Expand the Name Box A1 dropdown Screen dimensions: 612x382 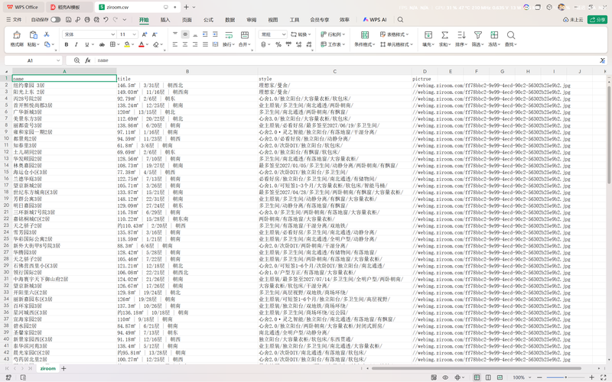58,60
